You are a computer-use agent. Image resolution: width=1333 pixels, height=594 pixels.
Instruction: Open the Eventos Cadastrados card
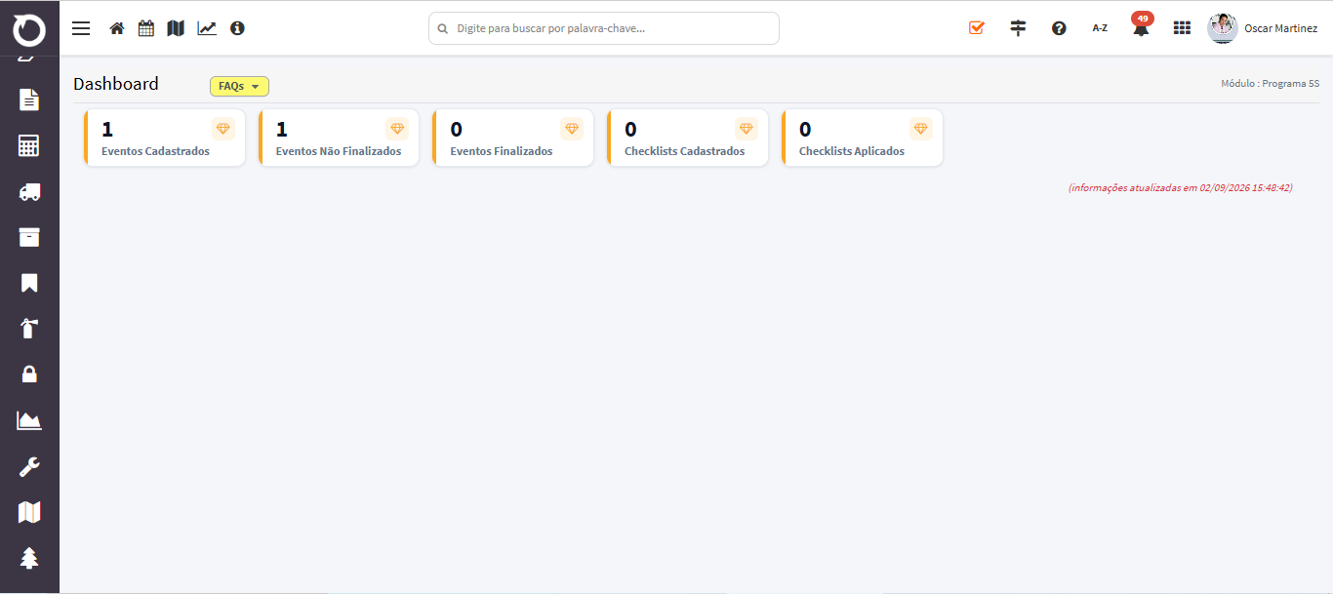pos(164,138)
